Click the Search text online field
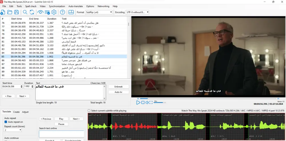This screenshot has height=141, width=286. coord(61,134)
